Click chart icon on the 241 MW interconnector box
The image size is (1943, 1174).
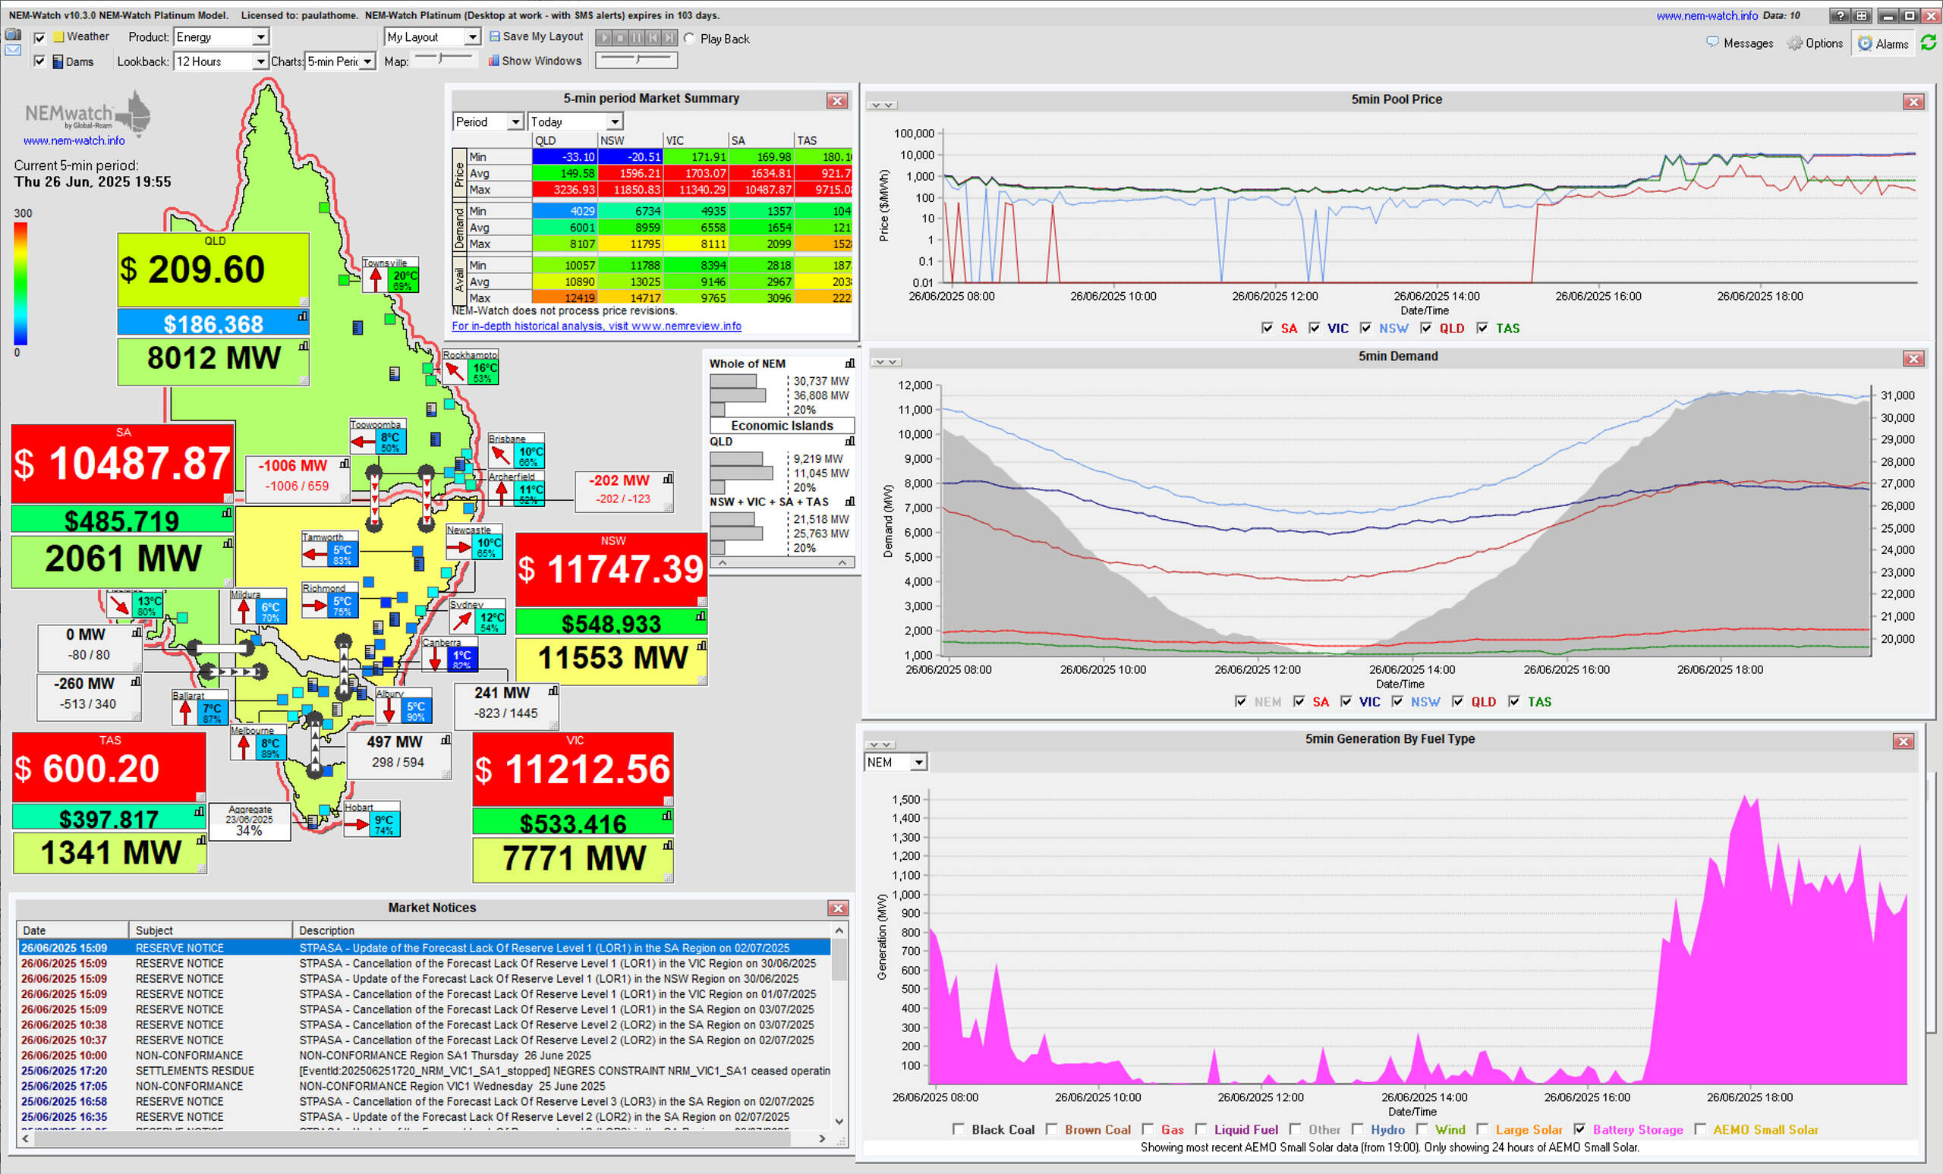[553, 691]
